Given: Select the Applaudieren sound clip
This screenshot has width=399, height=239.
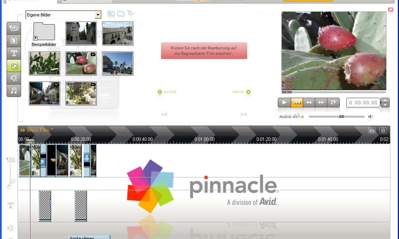Looking at the screenshot, I should pyautogui.click(x=89, y=237).
